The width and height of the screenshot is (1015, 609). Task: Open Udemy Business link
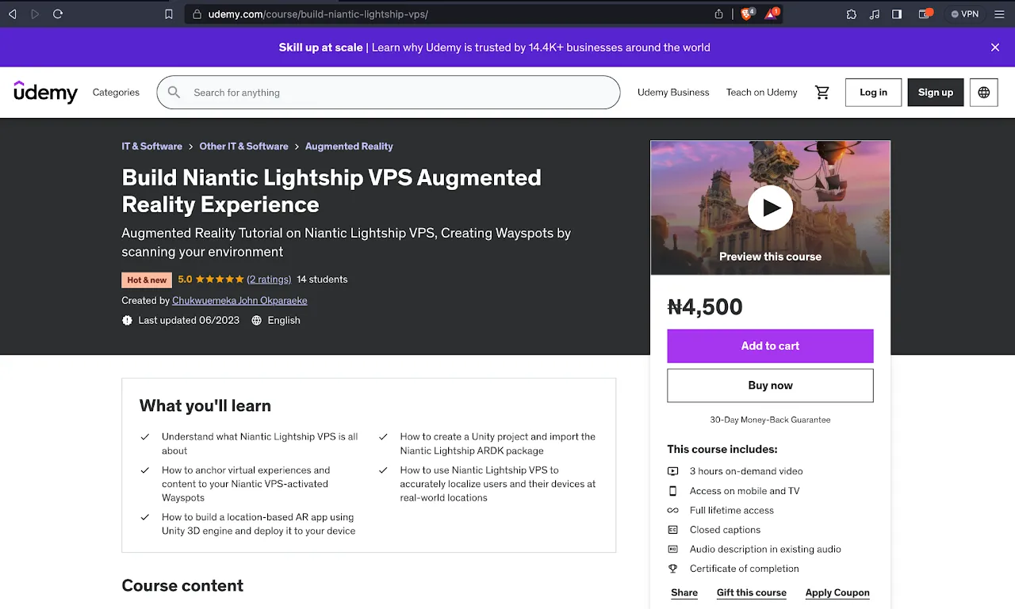(673, 93)
